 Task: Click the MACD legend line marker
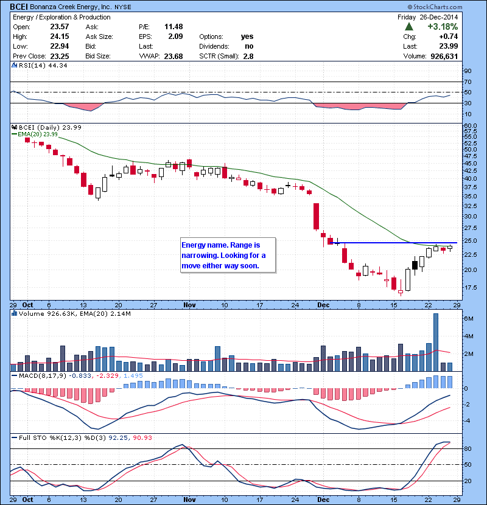14,375
